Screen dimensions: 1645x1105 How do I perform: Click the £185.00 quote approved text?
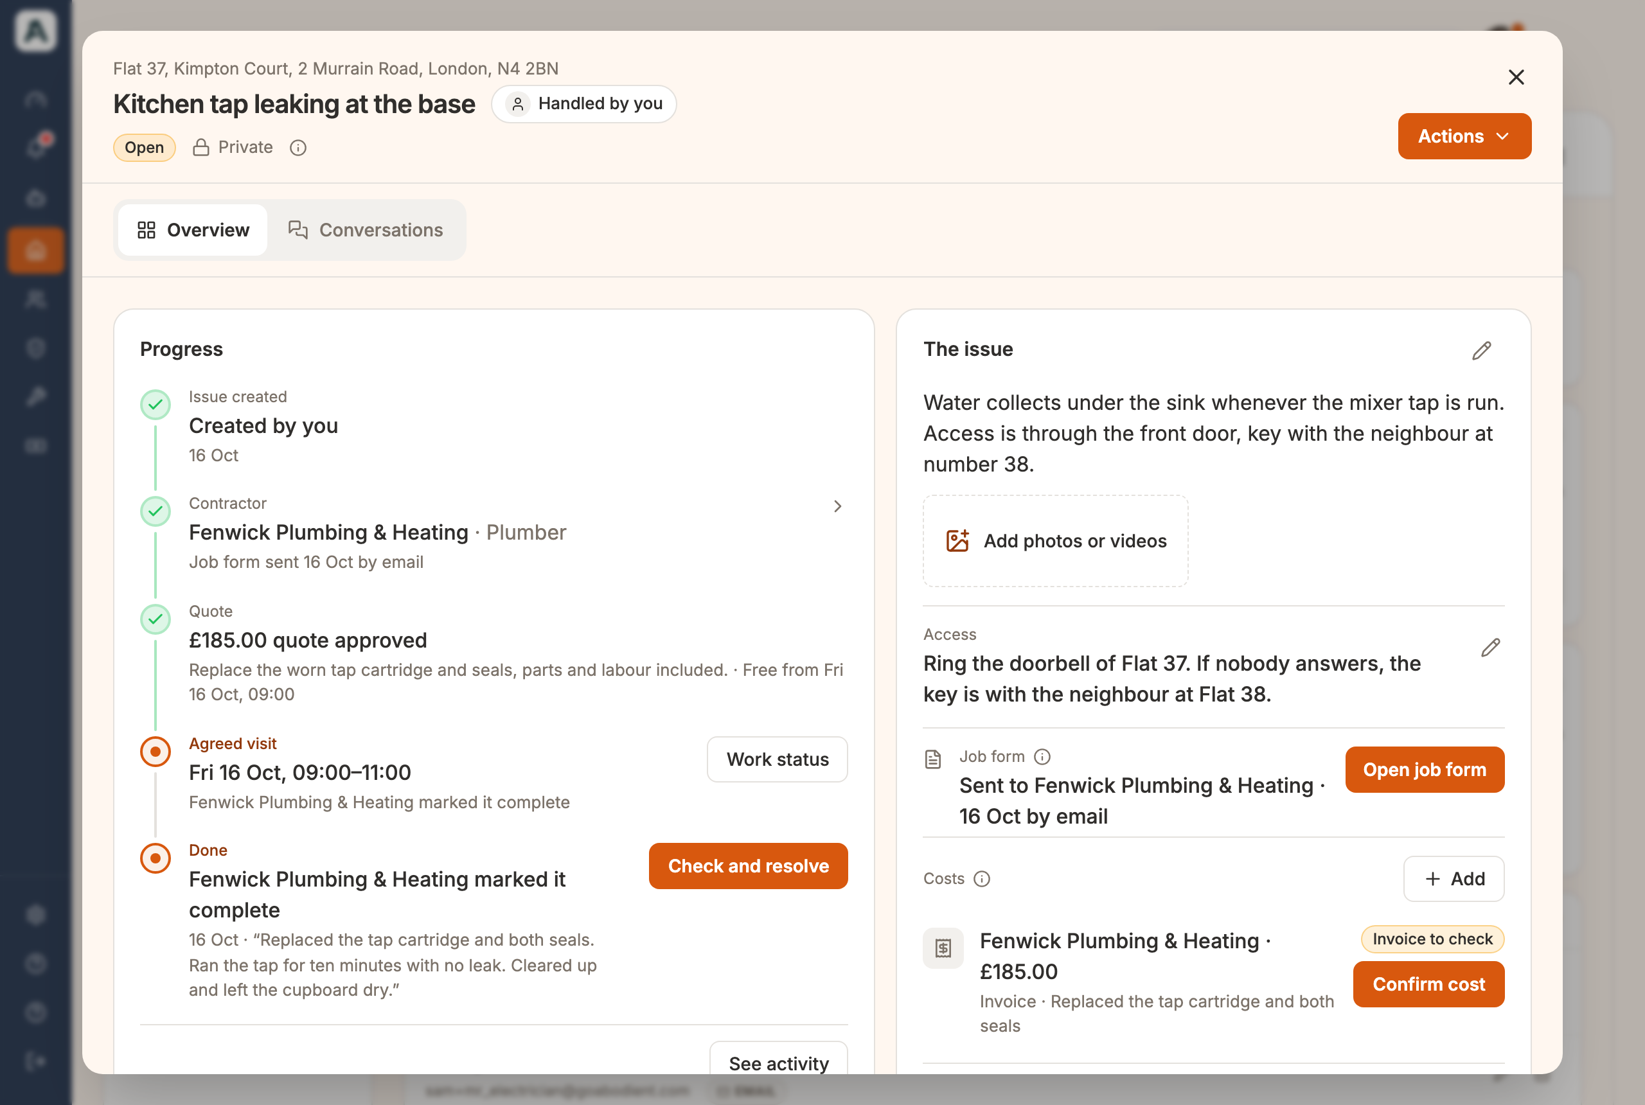click(308, 640)
